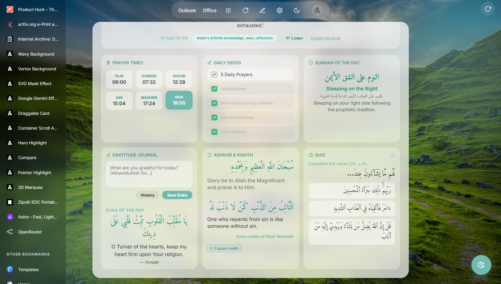The image size is (501, 284).
Task: Toggle dark mode with the moon icon
Action: pyautogui.click(x=297, y=10)
